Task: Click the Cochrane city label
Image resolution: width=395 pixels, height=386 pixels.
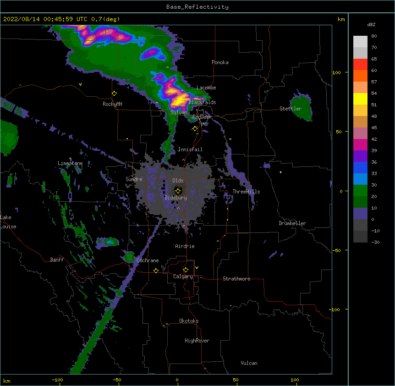Action: coord(148,260)
